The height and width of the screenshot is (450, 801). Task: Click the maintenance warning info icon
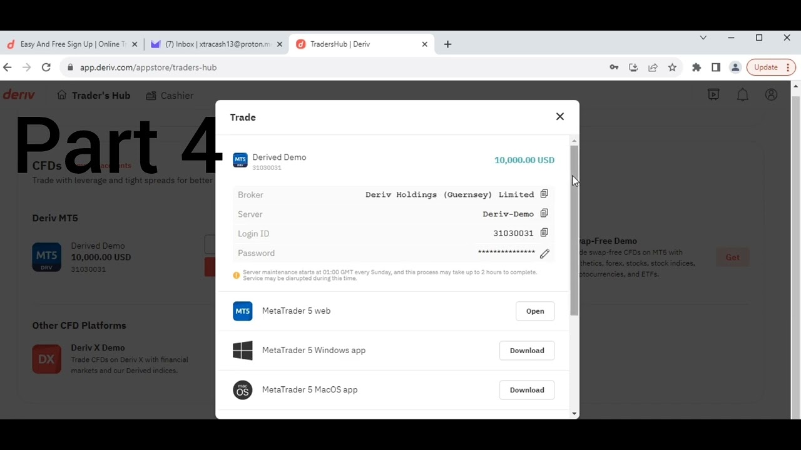(237, 276)
